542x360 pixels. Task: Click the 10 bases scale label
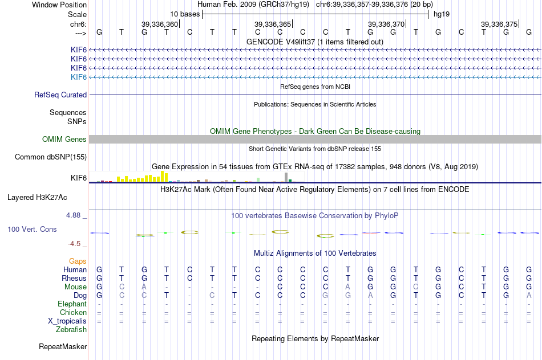point(185,14)
